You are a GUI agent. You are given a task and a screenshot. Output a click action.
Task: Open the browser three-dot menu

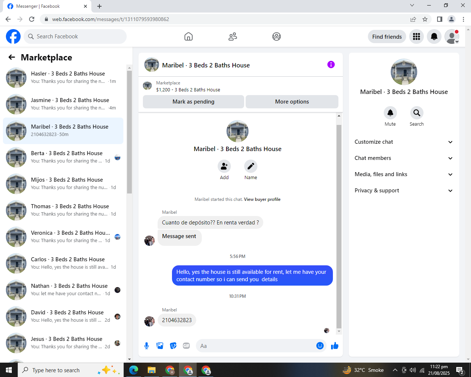(x=463, y=19)
